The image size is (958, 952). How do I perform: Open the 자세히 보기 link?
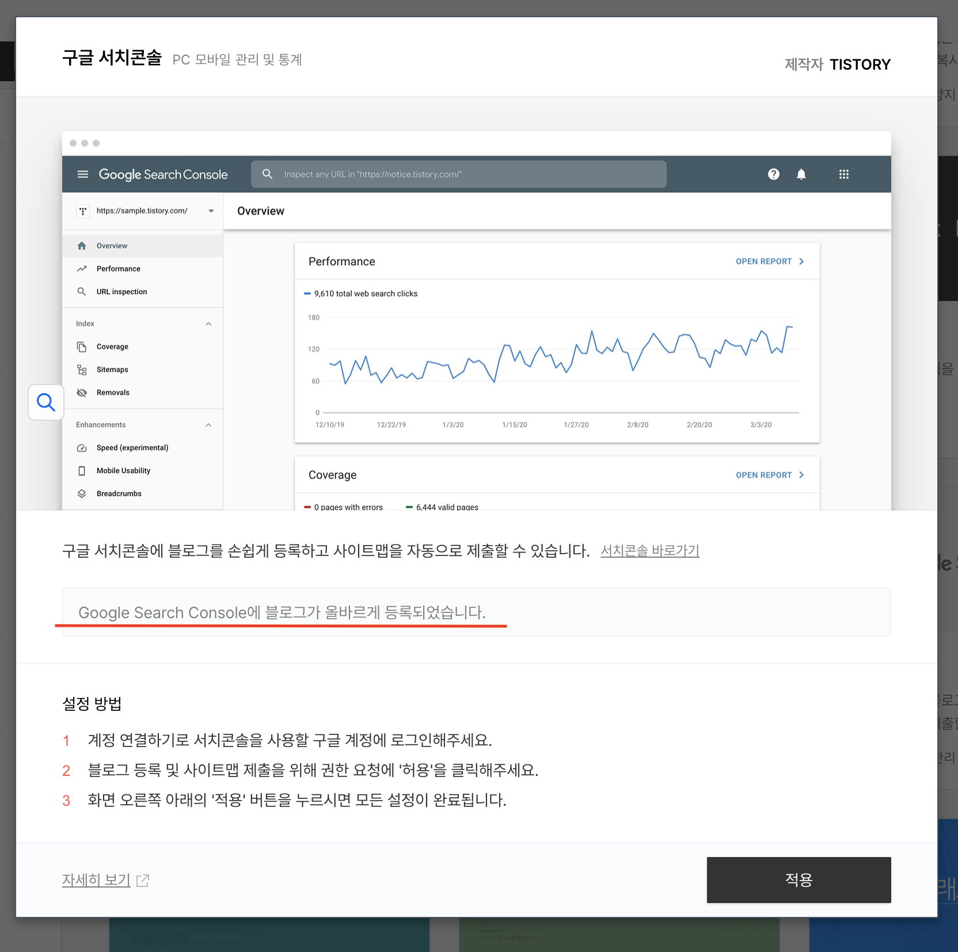coord(96,880)
